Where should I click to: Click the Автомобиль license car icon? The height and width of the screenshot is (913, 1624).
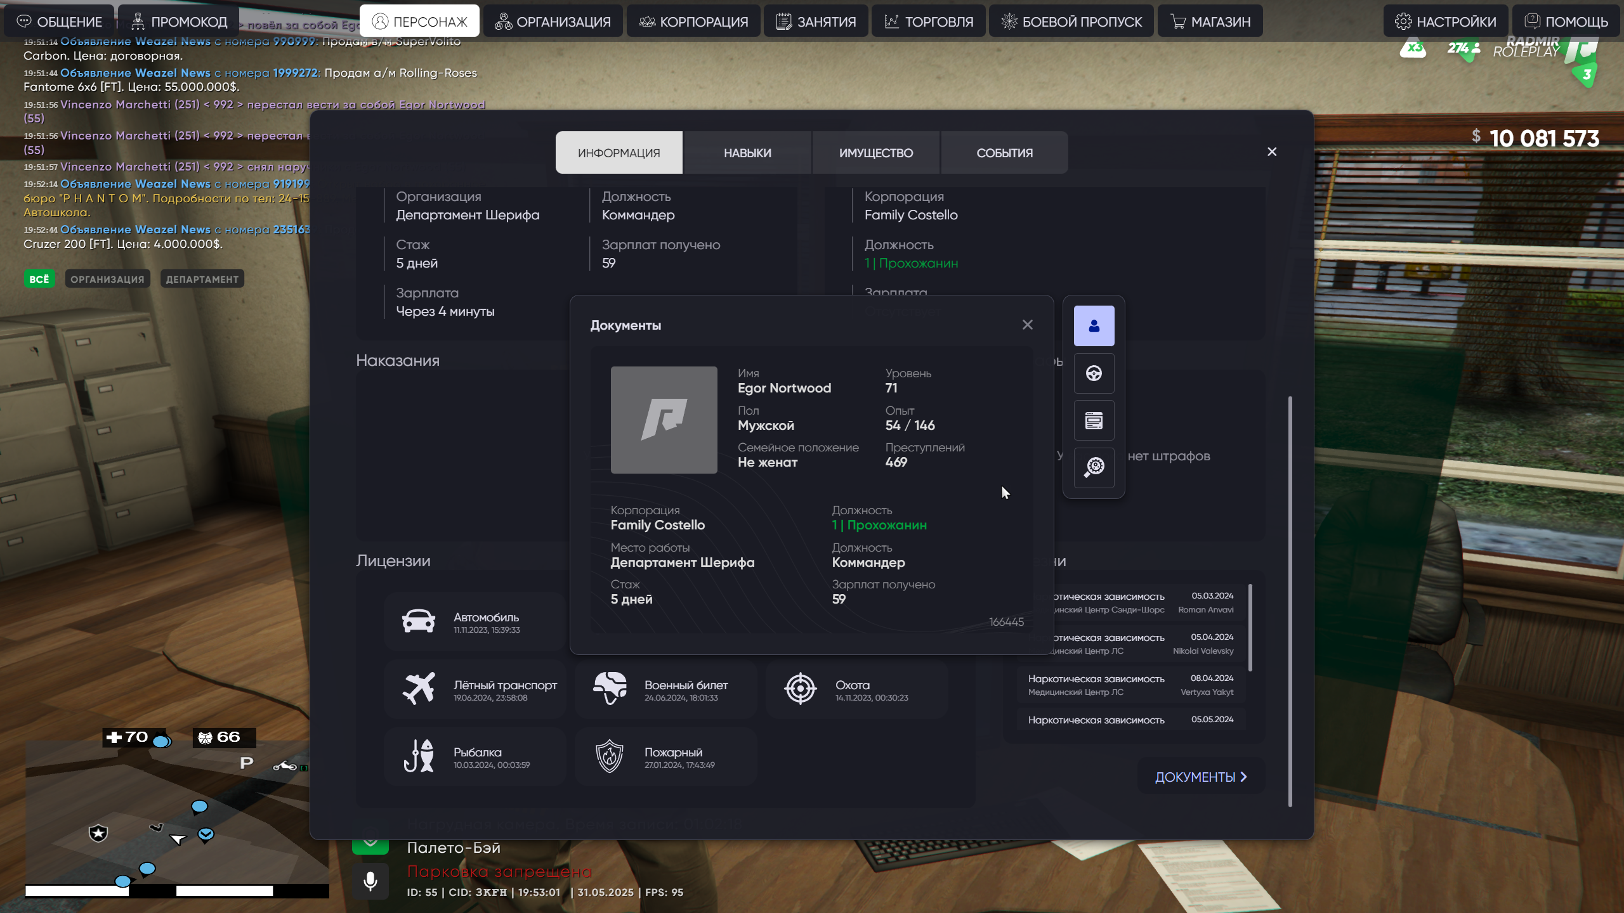[419, 621]
